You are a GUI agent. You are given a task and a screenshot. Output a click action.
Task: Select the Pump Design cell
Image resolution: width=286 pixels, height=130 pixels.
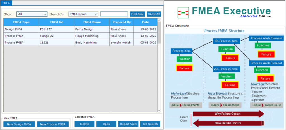92,29
